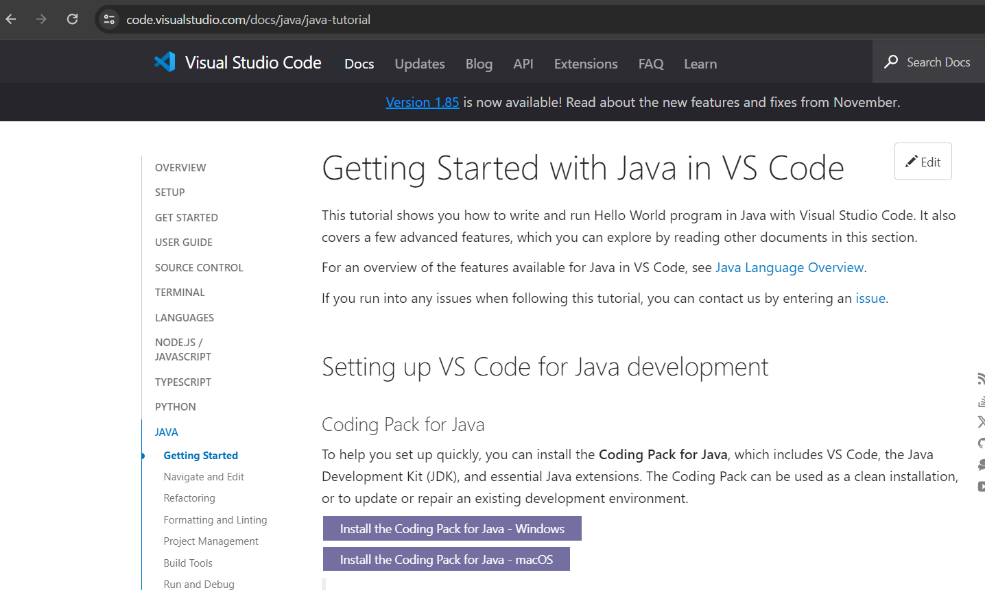
Task: Open the Learn nav item
Action: (x=700, y=64)
